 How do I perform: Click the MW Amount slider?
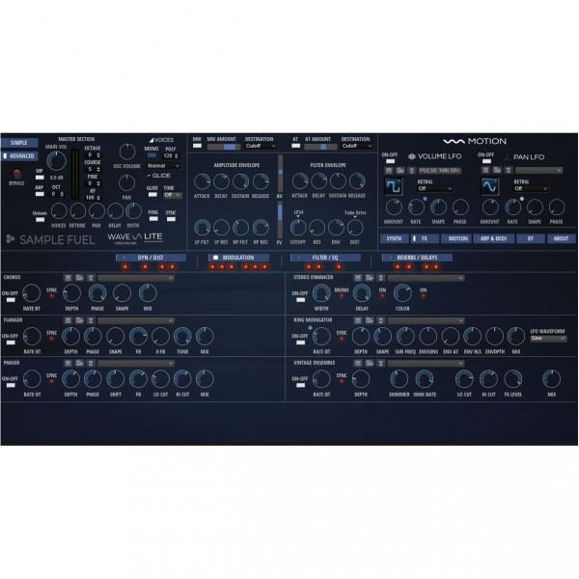pyautogui.click(x=224, y=147)
